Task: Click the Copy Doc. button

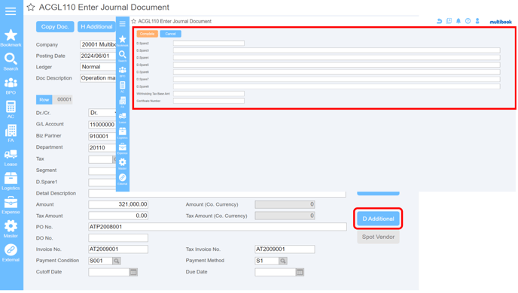Action: tap(55, 27)
